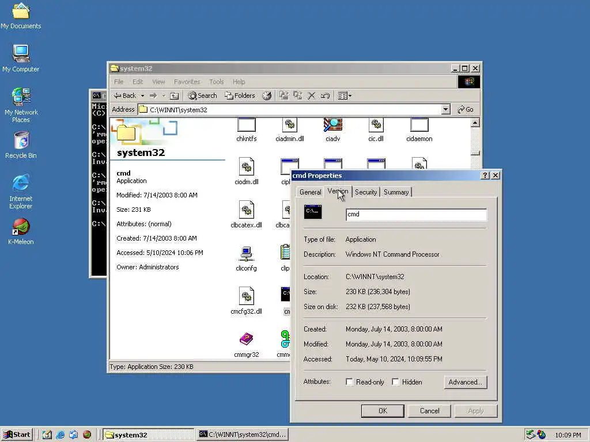Select the cmcfg32.dll file icon
The image size is (590, 442).
pyautogui.click(x=247, y=301)
